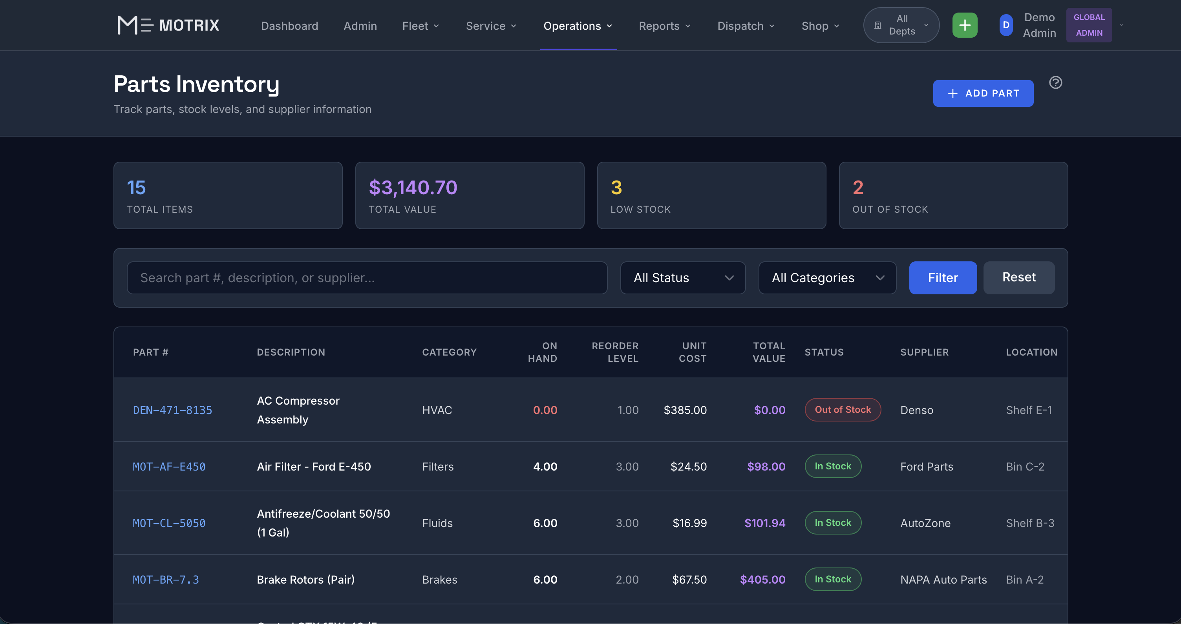Open part DEN-471-8135 details

tap(172, 410)
